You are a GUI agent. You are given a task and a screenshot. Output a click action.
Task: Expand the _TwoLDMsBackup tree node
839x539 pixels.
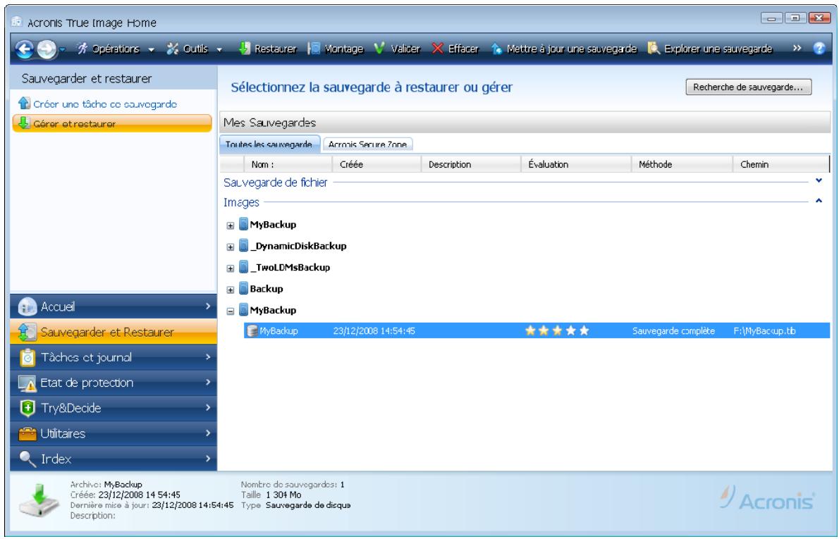231,268
